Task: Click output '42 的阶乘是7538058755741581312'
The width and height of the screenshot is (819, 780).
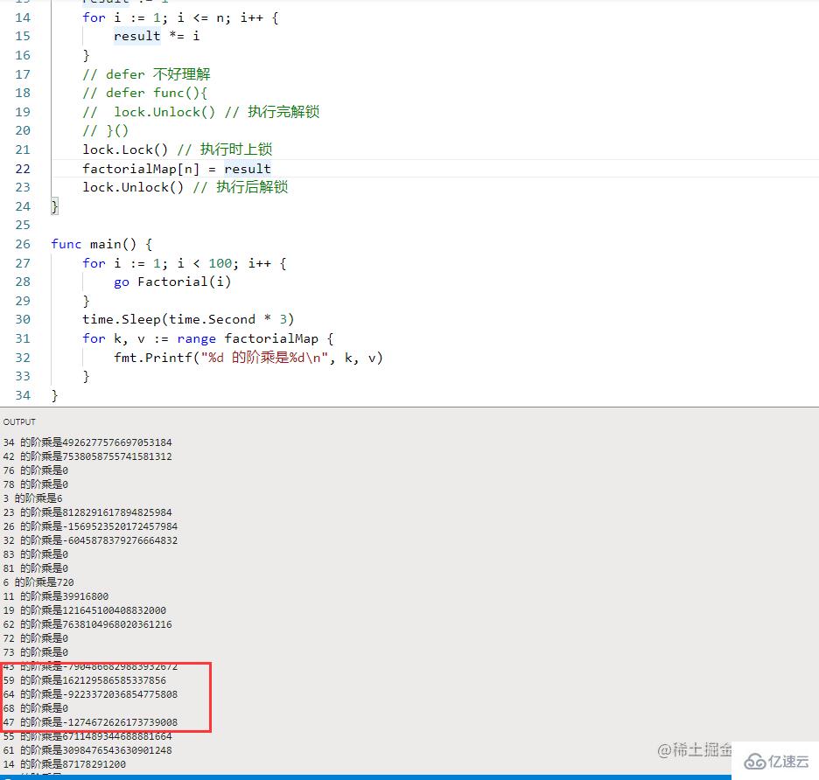Action: [x=87, y=456]
